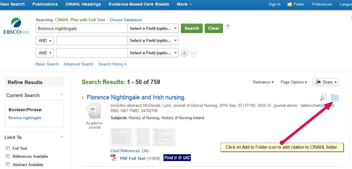The width and height of the screenshot is (352, 169).
Task: Tick the Abstract Available checkbox
Action: pos(8,164)
